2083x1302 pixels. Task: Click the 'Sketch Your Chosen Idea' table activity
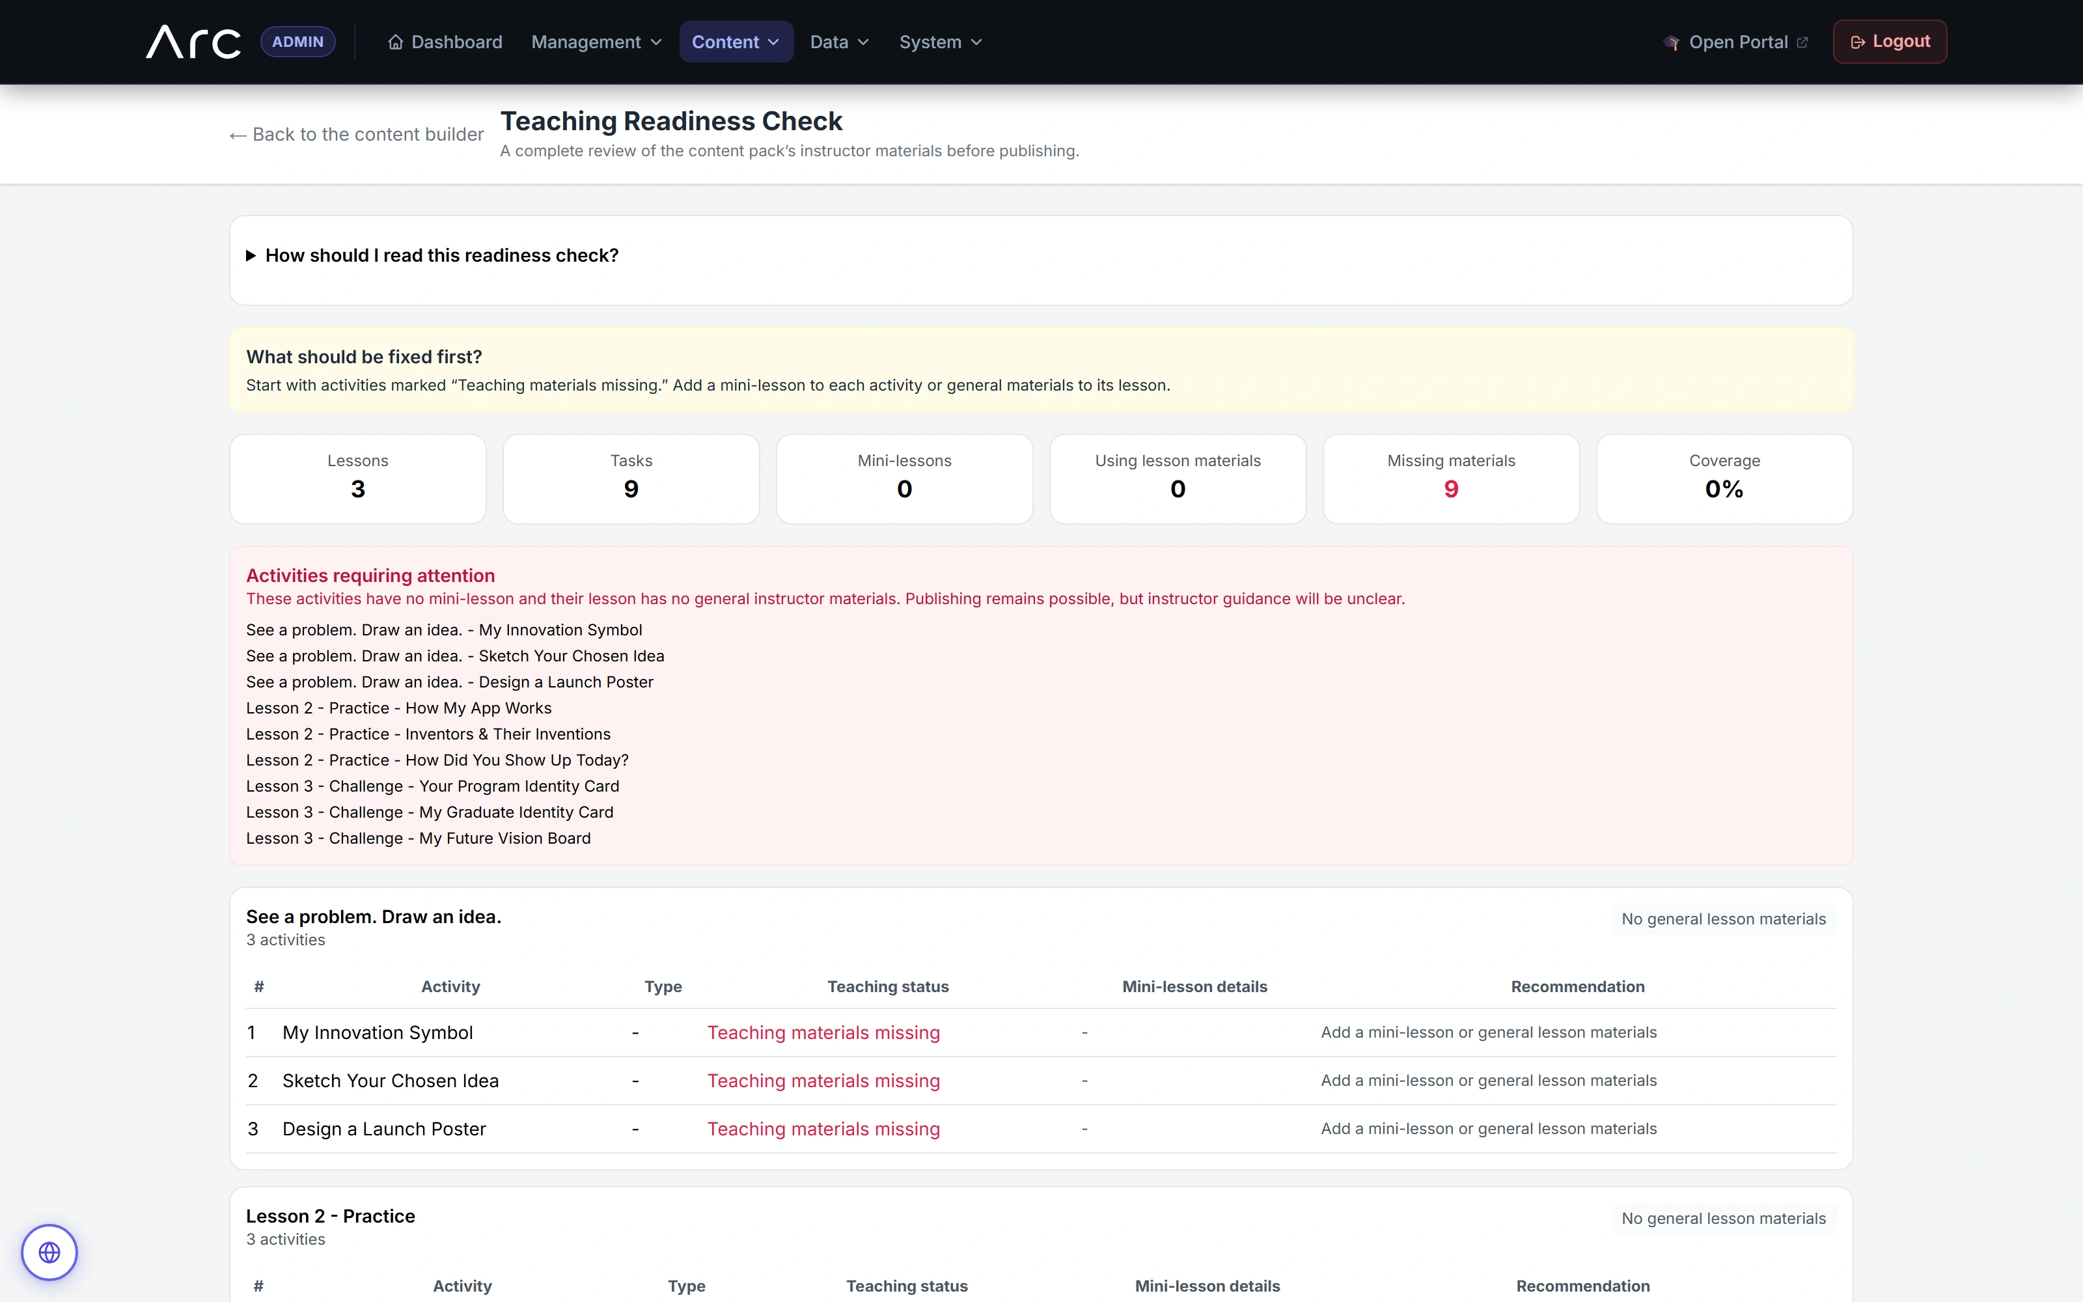[x=390, y=1081]
